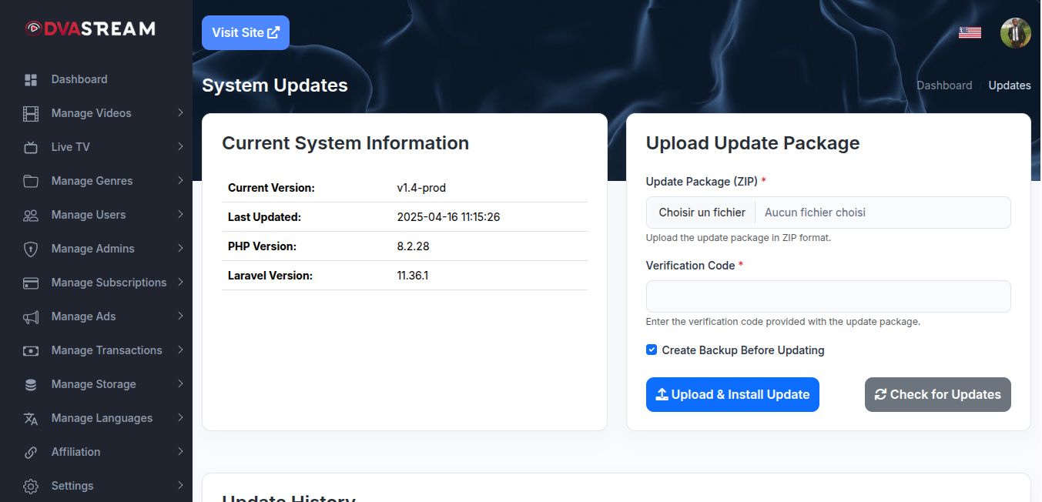Click the Affiliation chain link icon
The image size is (1042, 502).
[31, 453]
